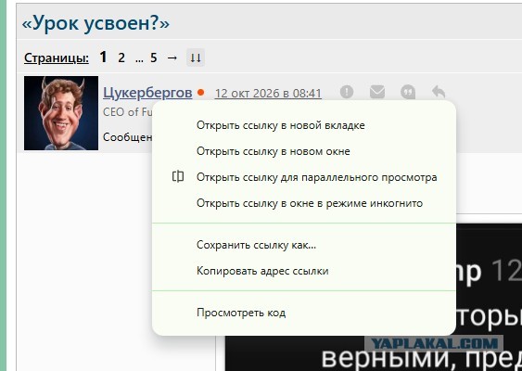Click the post date '12 окт 2026 в 08:41'
522x371 pixels.
point(268,94)
